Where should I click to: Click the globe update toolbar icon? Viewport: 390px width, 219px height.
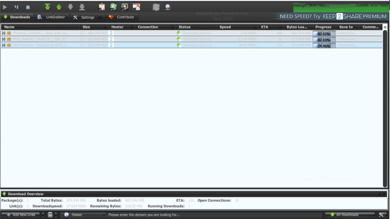(x=168, y=7)
